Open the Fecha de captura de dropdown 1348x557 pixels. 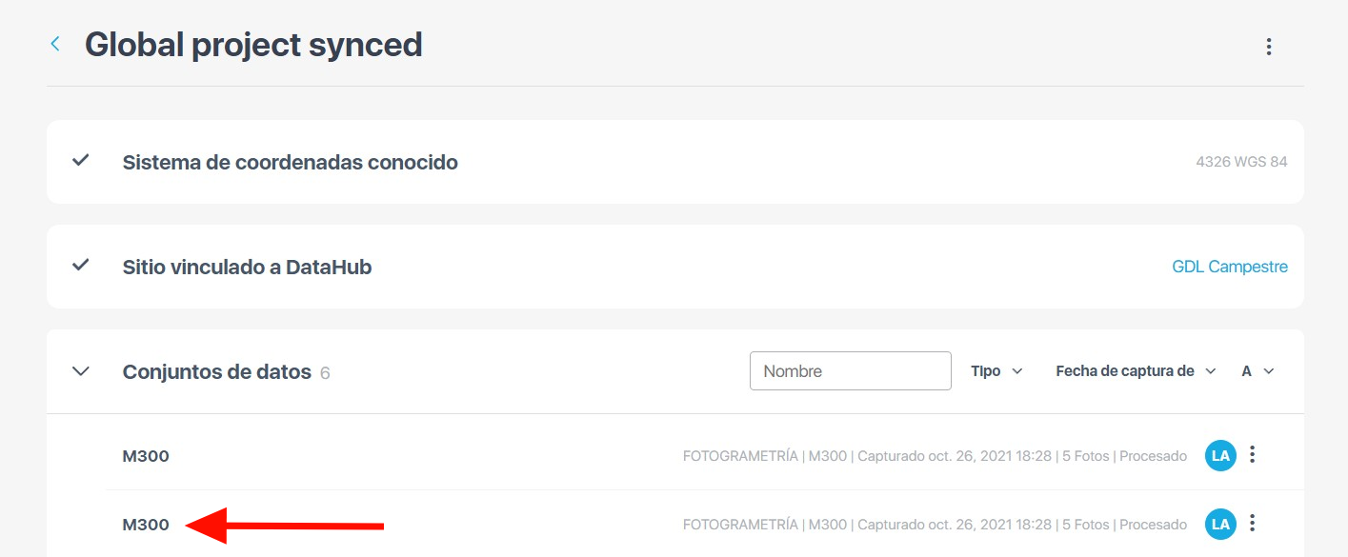click(1136, 371)
